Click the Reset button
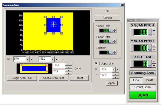 (x=79, y=78)
